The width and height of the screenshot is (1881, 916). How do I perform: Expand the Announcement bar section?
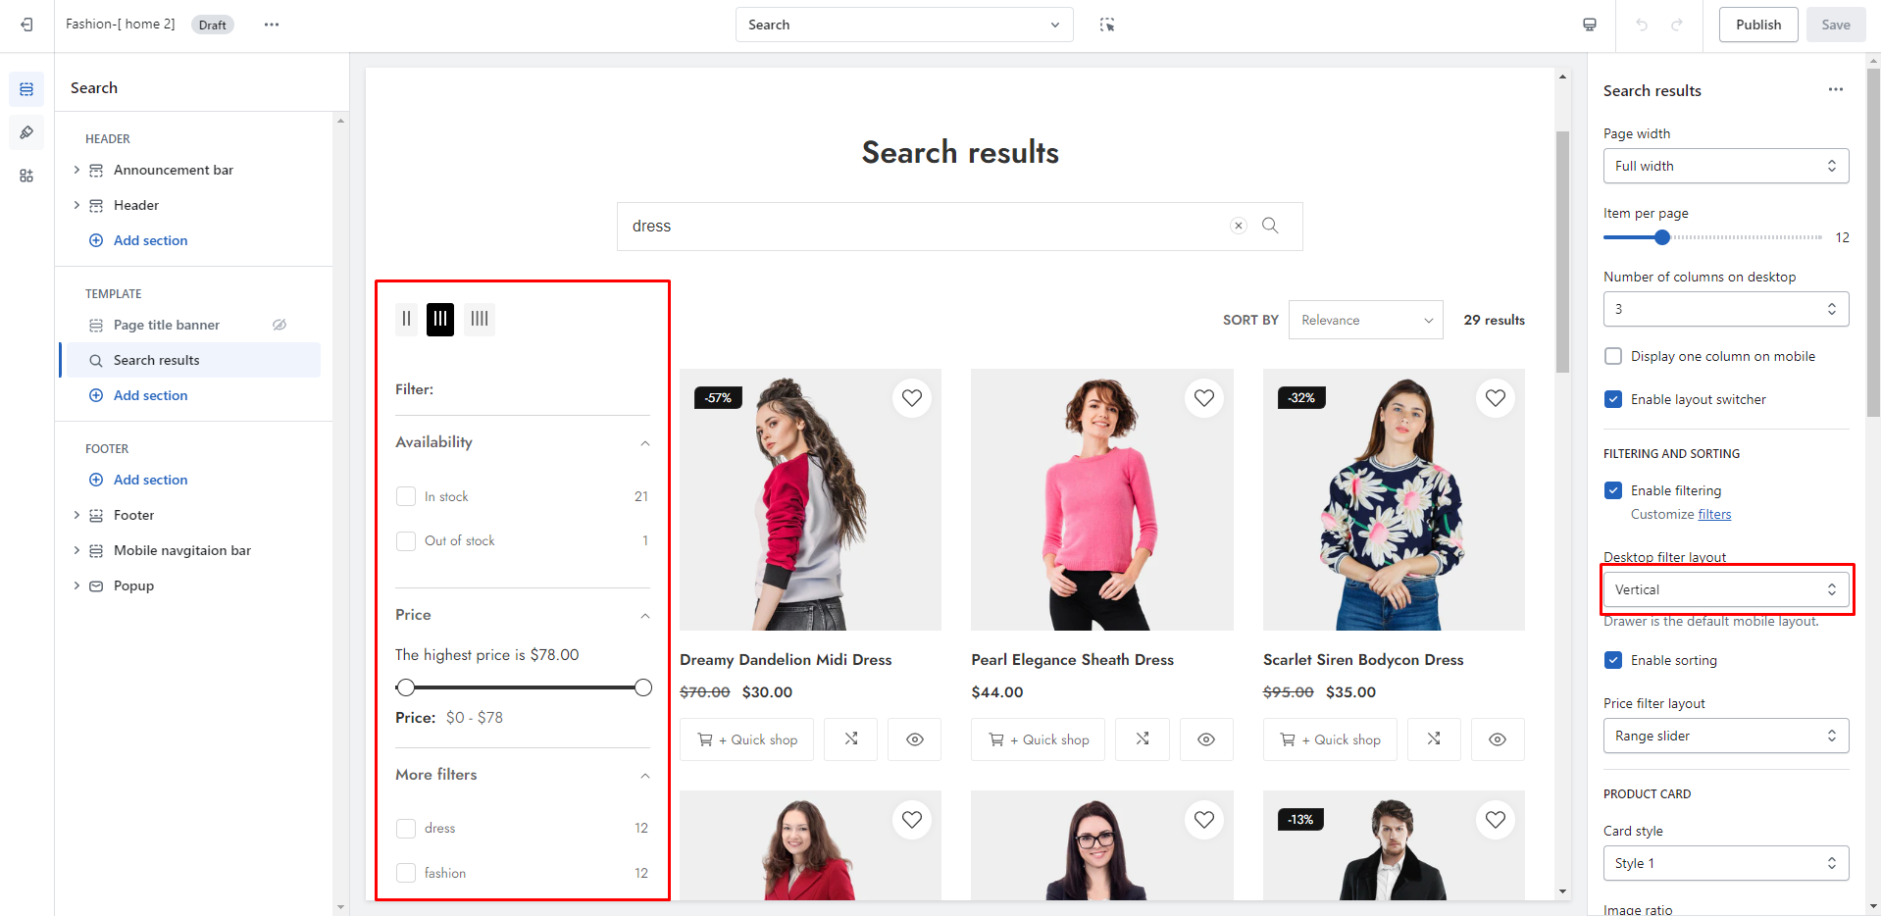(76, 170)
